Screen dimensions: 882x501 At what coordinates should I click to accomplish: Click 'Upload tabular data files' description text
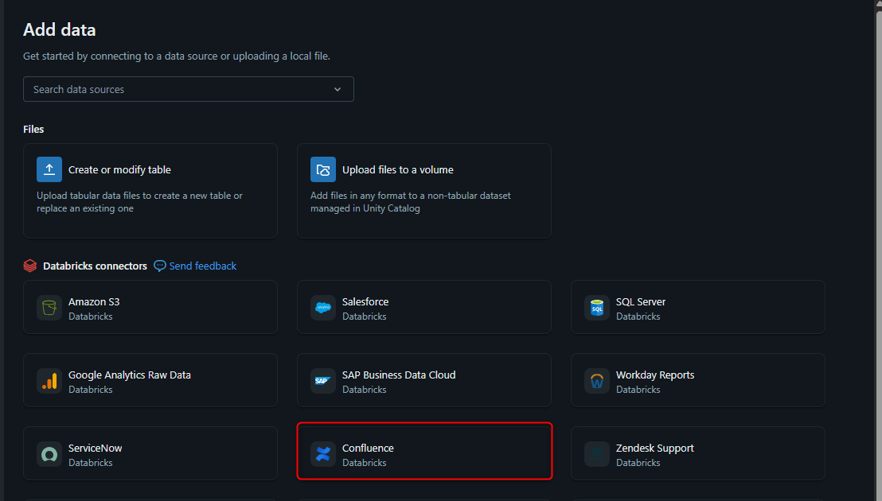(139, 202)
